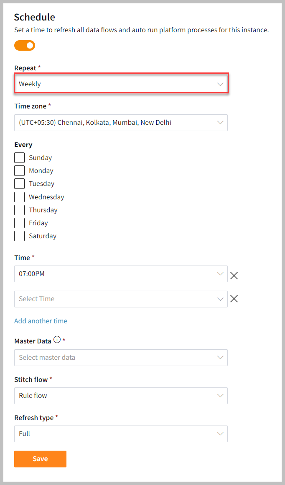This screenshot has height=485, width=285.
Task: Check the Tuesday checkbox
Action: (20, 184)
